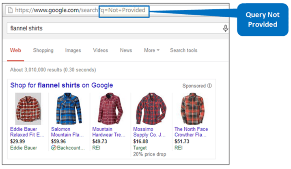
Task: Open Eddie Bauer Relaxed Fit product link
Action: click(x=27, y=132)
